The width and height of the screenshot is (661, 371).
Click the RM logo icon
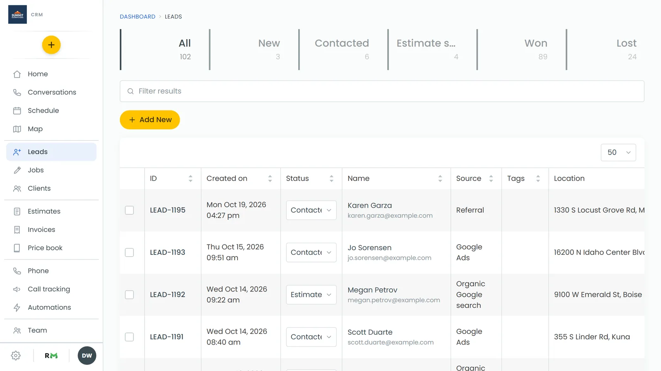51,356
